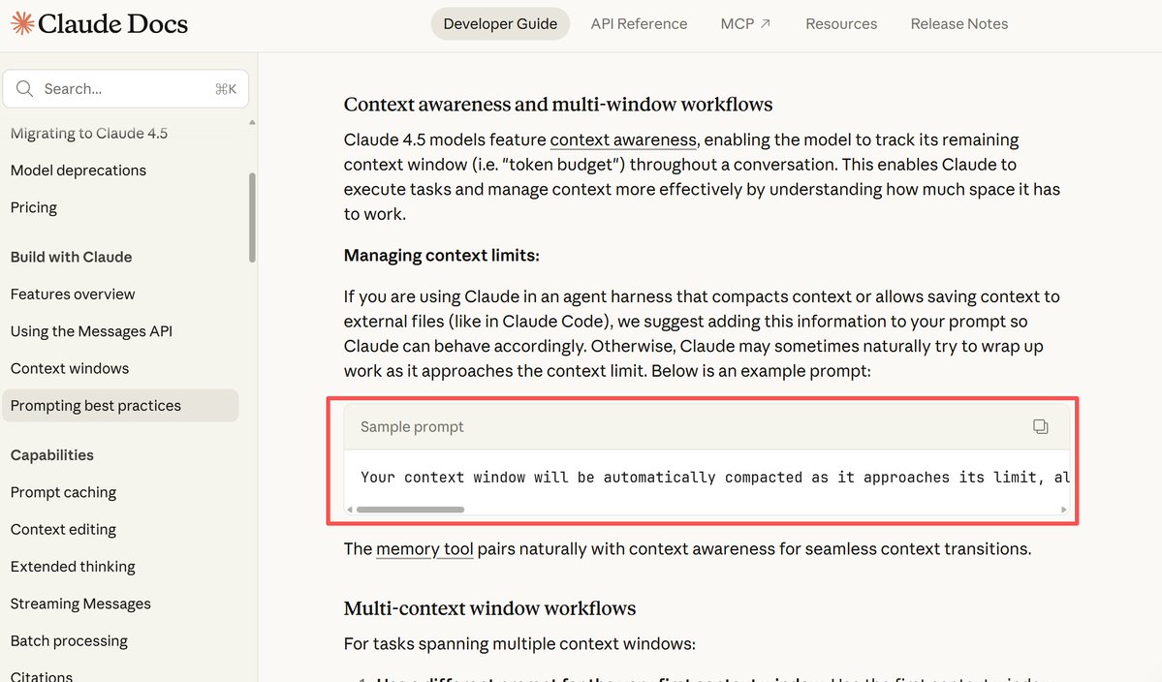Viewport: 1162px width, 682px height.
Task: Open the Release Notes tab
Action: [958, 23]
